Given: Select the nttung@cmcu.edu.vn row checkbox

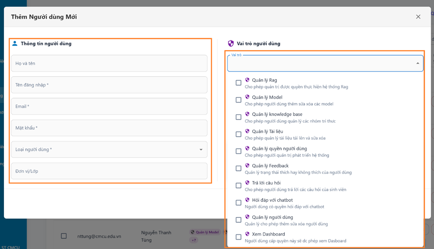Looking at the screenshot, I should pyautogui.click(x=64, y=236).
